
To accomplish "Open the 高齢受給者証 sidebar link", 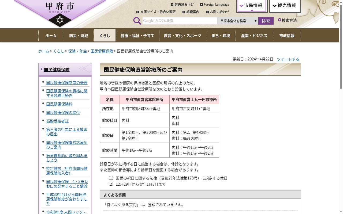I will click(57, 121).
